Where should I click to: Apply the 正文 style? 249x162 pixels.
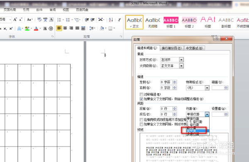[x=134, y=22]
